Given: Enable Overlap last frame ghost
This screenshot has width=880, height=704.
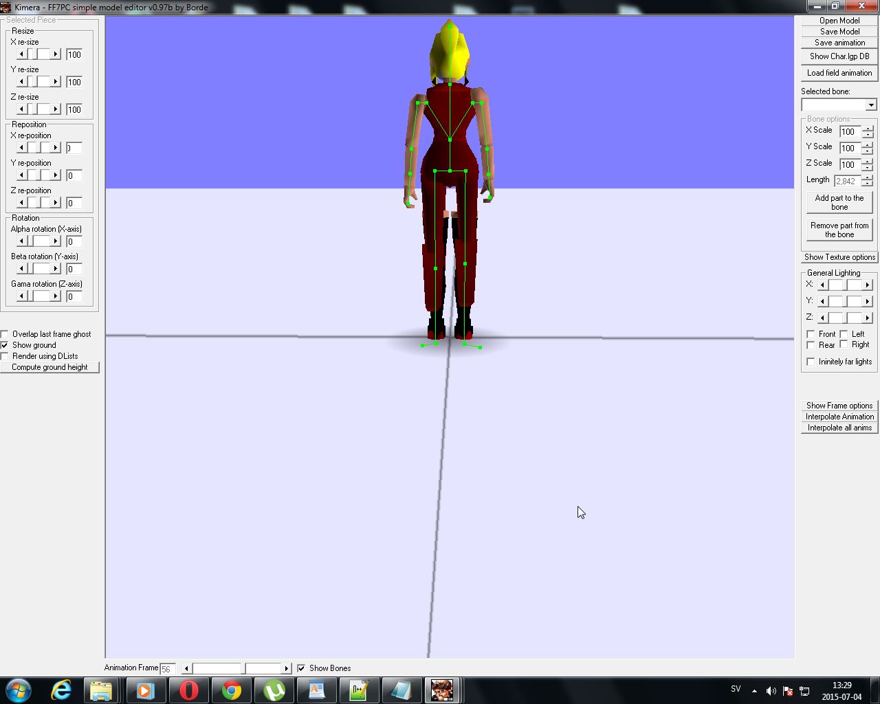Looking at the screenshot, I should click(x=5, y=334).
